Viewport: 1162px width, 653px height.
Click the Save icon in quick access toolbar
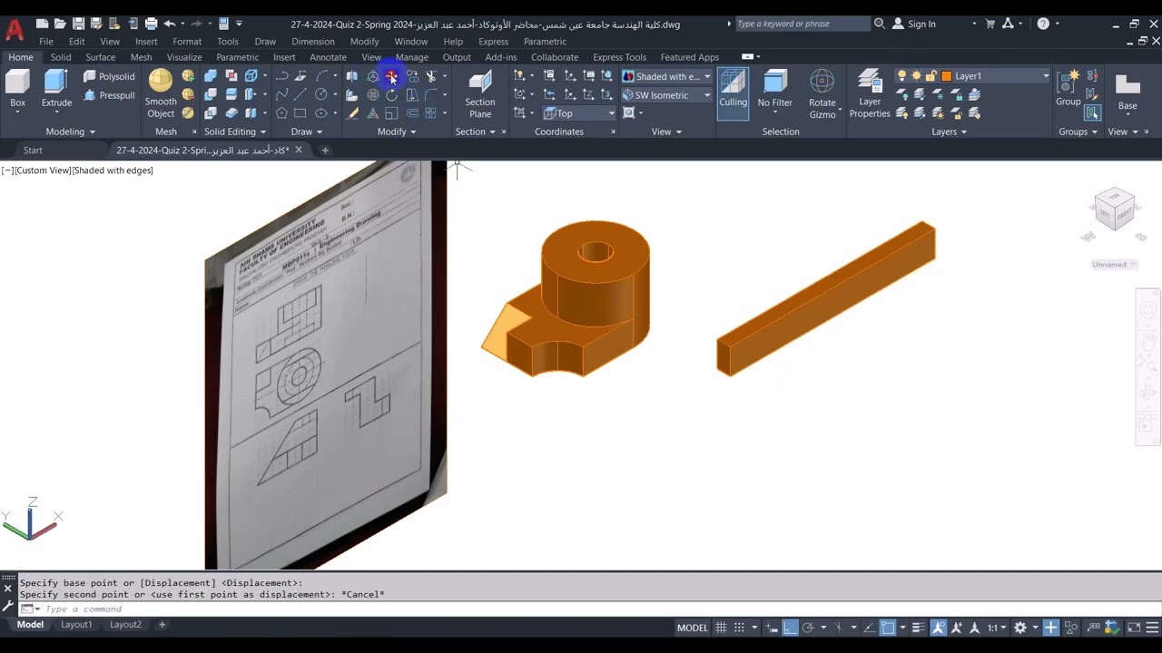click(78, 24)
